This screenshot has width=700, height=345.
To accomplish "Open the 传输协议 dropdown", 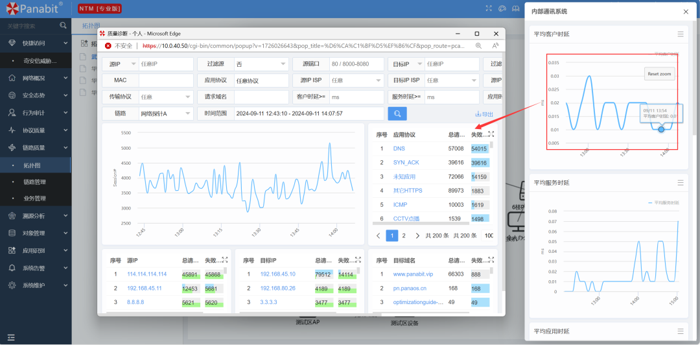I will tap(166, 97).
